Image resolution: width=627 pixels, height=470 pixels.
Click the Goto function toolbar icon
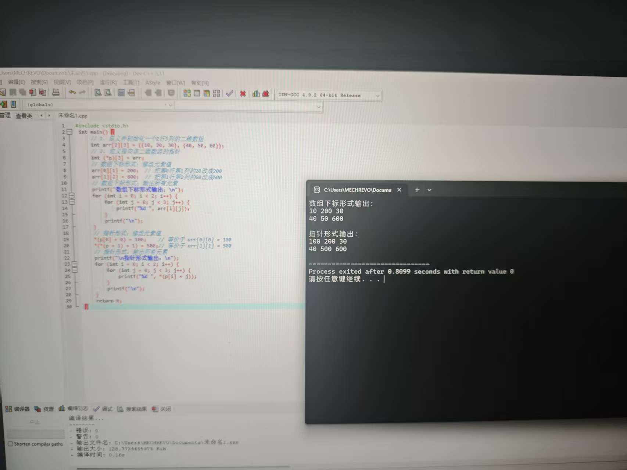click(x=121, y=93)
